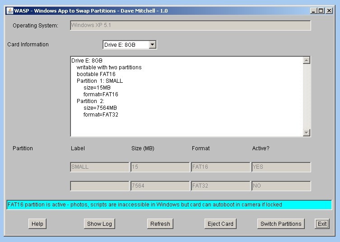The image size is (340, 242).
Task: Click the size field showing 15
Action: click(160, 167)
